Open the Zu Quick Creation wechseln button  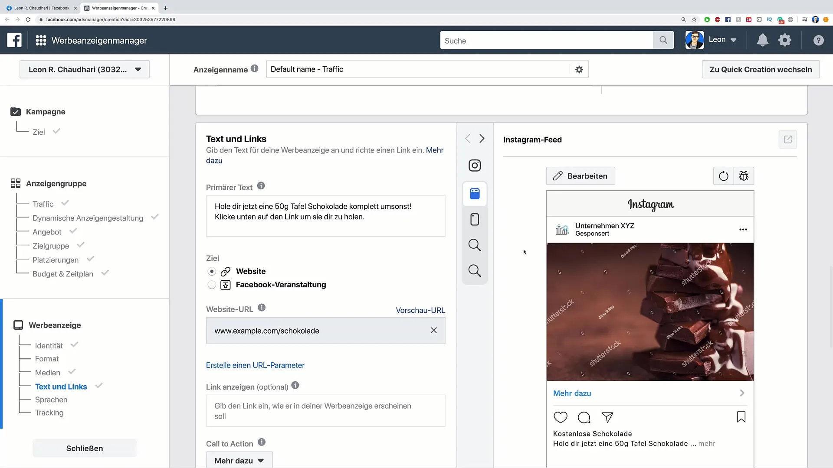761,69
